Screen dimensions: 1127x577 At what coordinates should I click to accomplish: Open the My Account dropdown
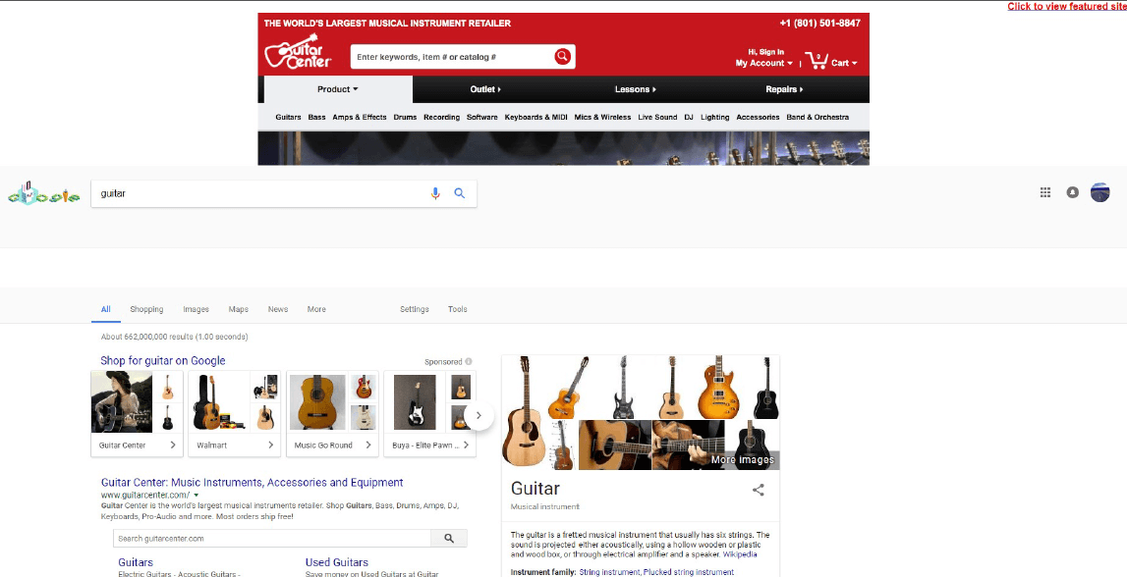(x=764, y=63)
